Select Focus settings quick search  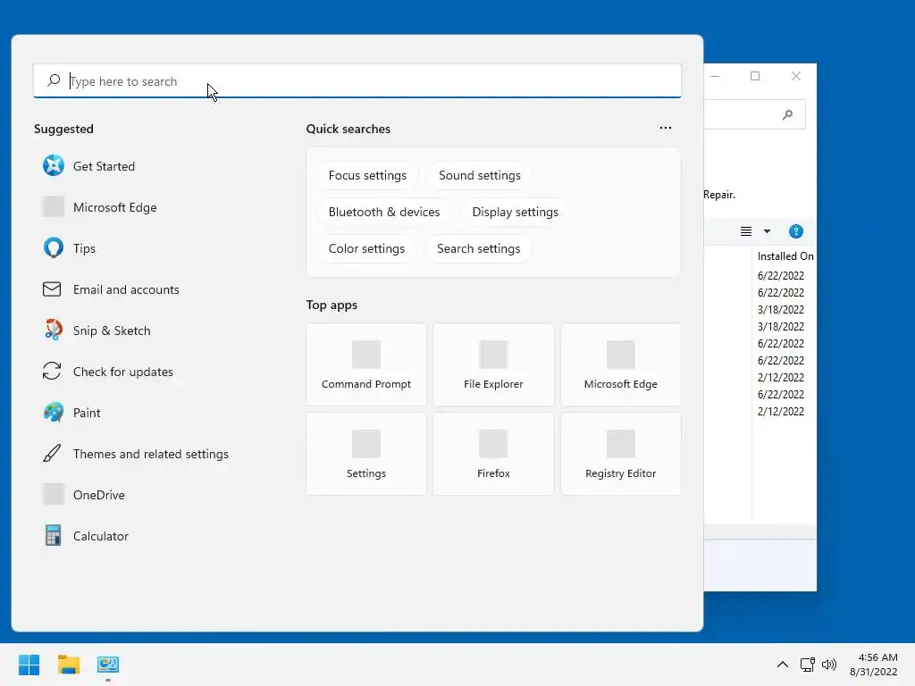click(367, 176)
